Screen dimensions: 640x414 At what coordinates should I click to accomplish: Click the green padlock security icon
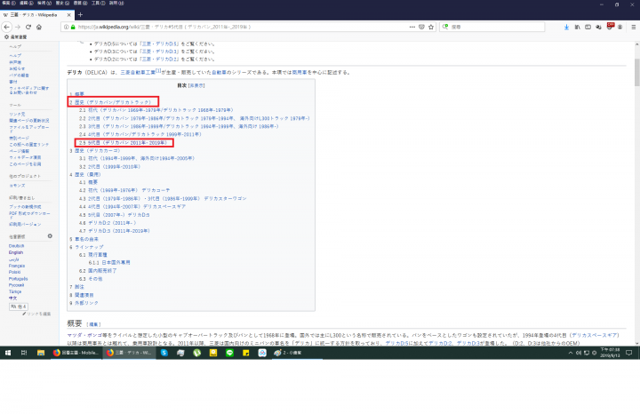tap(73, 27)
